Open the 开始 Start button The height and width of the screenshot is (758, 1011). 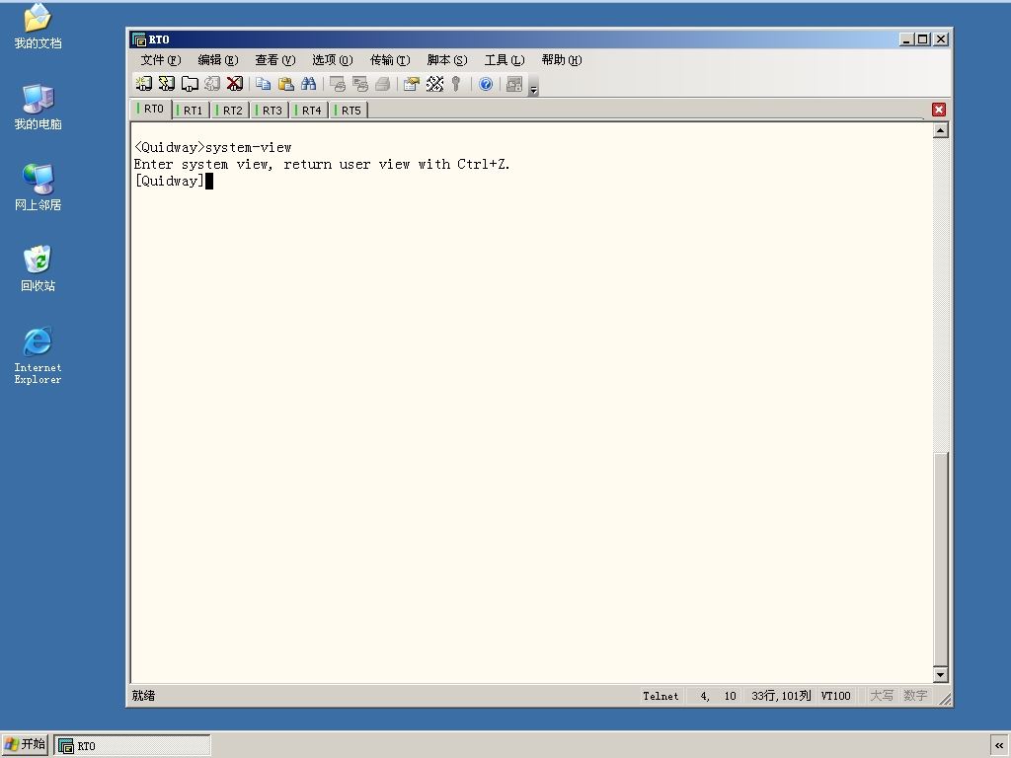(x=25, y=744)
